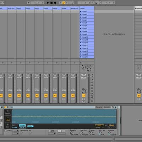Mute the Perc2 track with its activator
The image size is (142, 142).
pyautogui.click(x=28, y=95)
